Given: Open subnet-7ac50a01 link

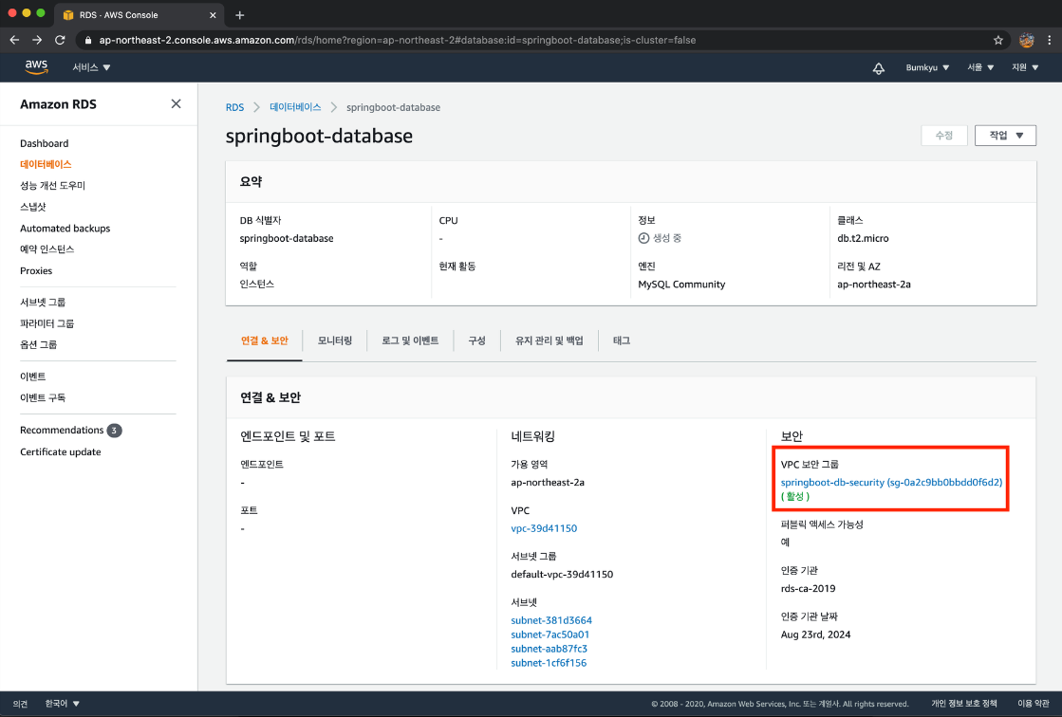Looking at the screenshot, I should [x=550, y=634].
